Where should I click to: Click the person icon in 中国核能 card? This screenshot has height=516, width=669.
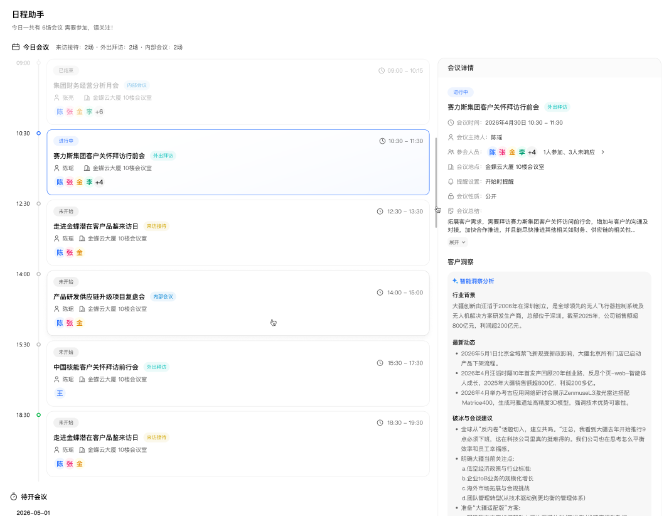click(56, 379)
